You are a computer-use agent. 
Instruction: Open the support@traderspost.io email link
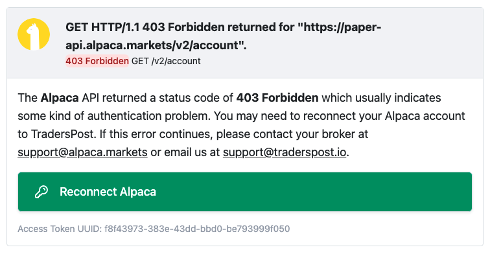(x=285, y=152)
